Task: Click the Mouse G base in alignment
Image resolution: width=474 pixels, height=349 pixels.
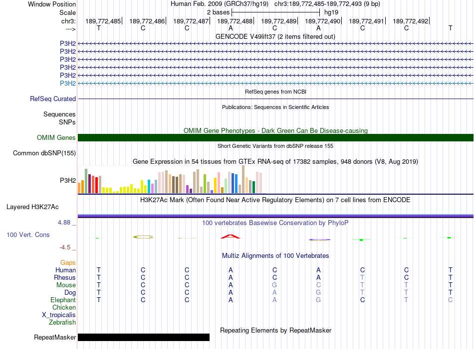Action: click(x=274, y=285)
